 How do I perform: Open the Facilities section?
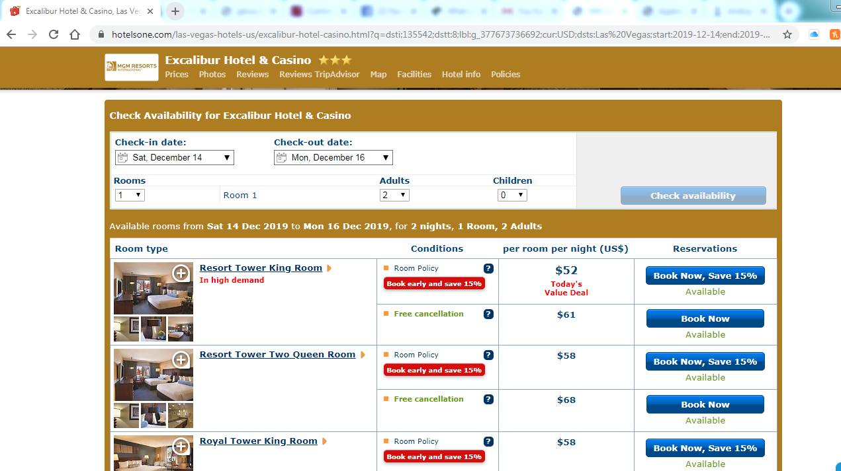click(x=414, y=75)
